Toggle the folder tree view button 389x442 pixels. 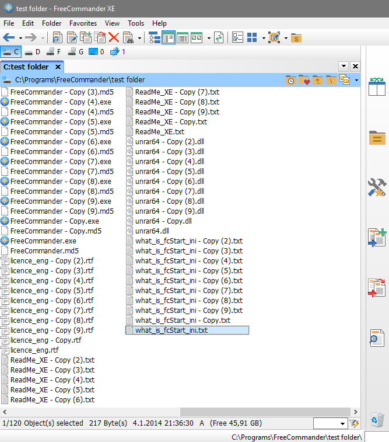155,37
